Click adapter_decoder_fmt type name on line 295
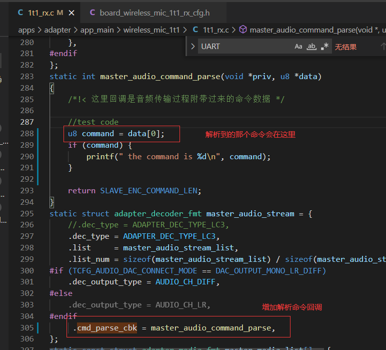386x350 pixels. 158,214
